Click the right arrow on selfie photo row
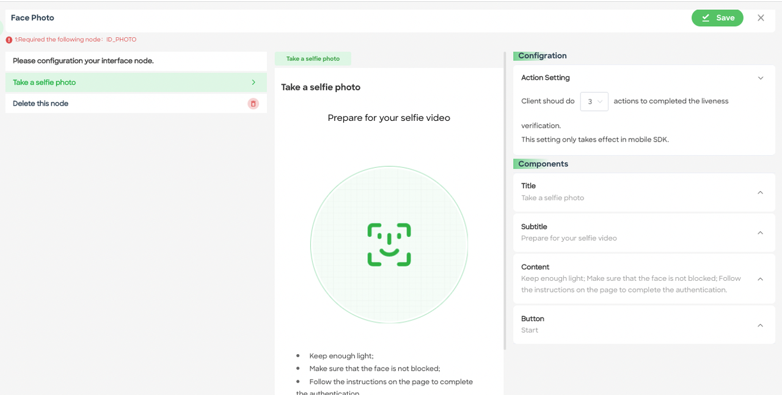This screenshot has width=782, height=395. (254, 81)
